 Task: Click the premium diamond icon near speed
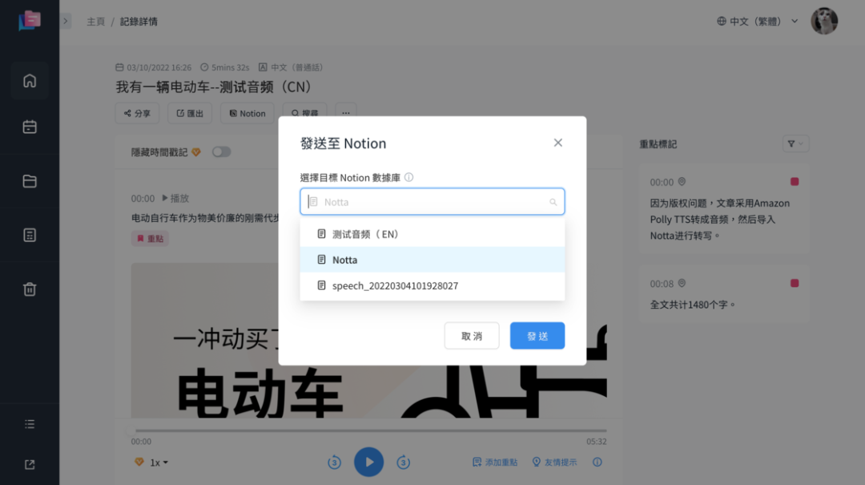139,462
